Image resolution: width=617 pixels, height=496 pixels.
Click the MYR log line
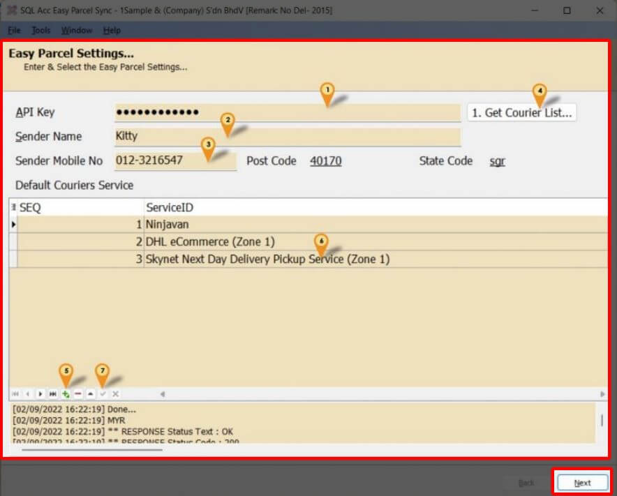click(69, 420)
